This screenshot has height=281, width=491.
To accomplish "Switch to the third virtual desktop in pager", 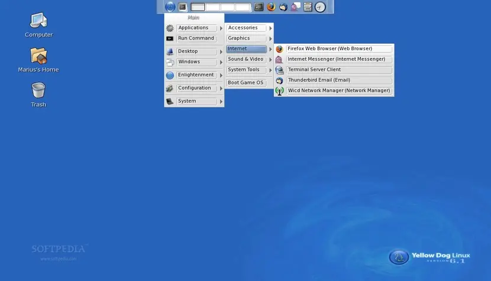I will 228,7.
